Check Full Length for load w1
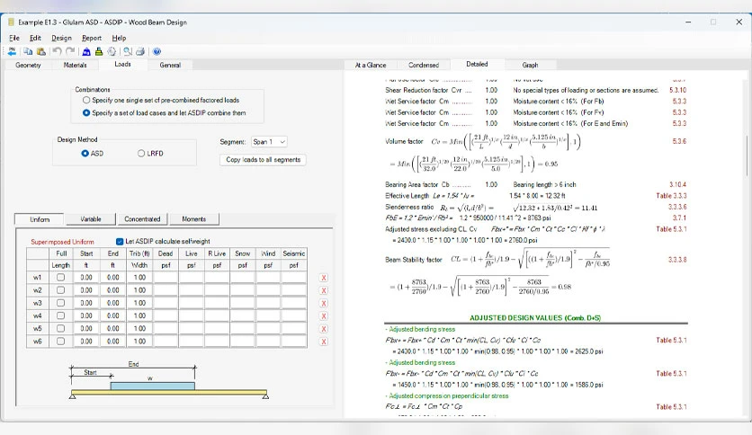Screen dimensions: 752x435 coord(60,278)
